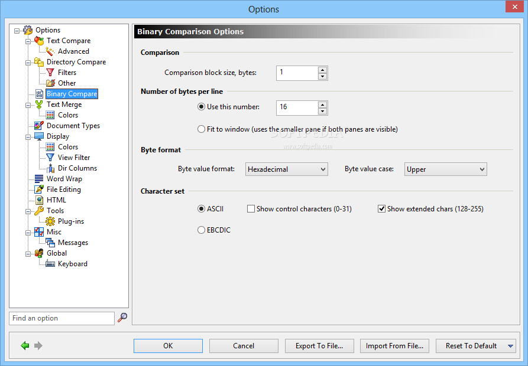The width and height of the screenshot is (528, 366).
Task: Click the Directory Compare folders icon
Action: (39, 62)
